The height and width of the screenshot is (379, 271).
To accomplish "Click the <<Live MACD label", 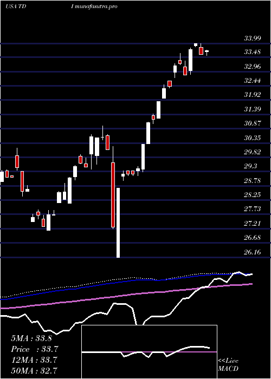I will coord(228,365).
